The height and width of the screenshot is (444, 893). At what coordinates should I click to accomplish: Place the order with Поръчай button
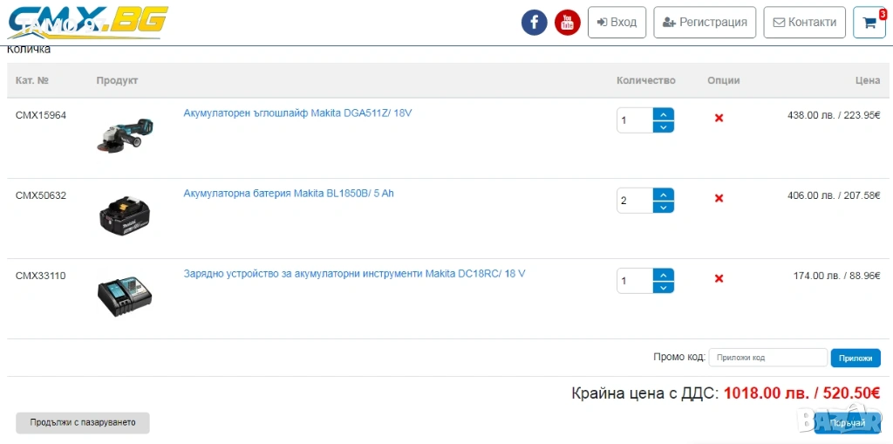pos(847,423)
